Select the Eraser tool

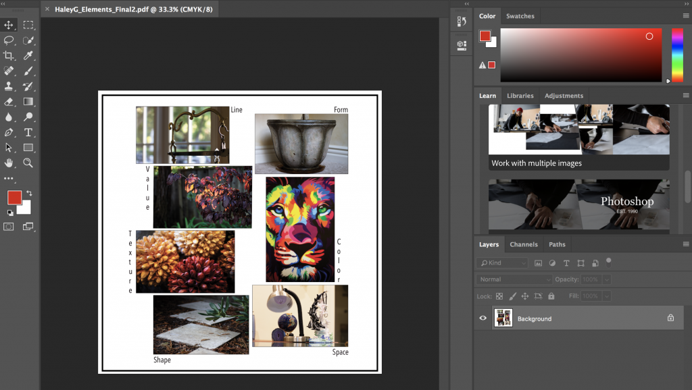tap(9, 102)
